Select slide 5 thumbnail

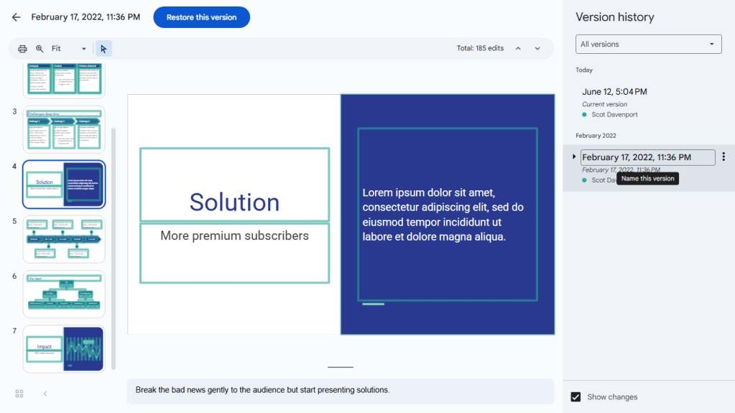(64, 239)
